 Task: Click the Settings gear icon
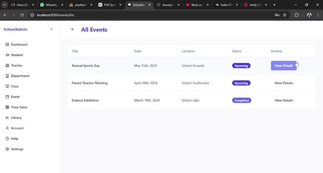(7, 149)
